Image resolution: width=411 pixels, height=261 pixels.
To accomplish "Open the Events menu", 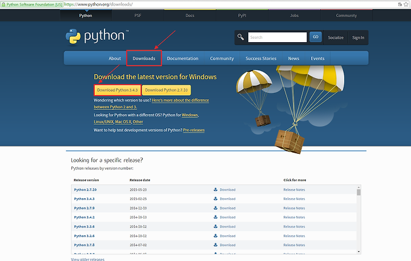I will coord(317,58).
